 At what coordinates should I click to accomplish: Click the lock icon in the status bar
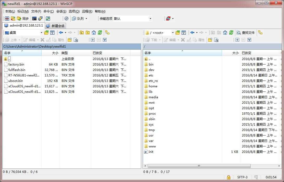click(229, 177)
